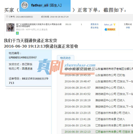Select the green 2016-06-30 19:12:13 已签收 row

[97, 132]
